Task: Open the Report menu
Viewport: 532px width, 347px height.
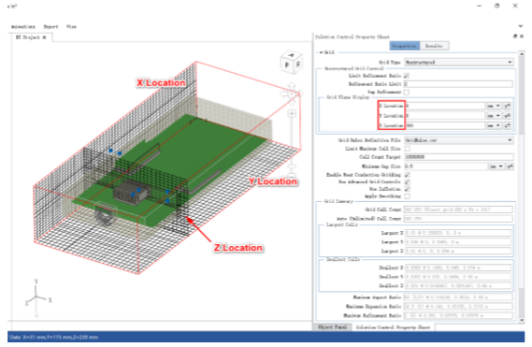Action: (x=50, y=26)
